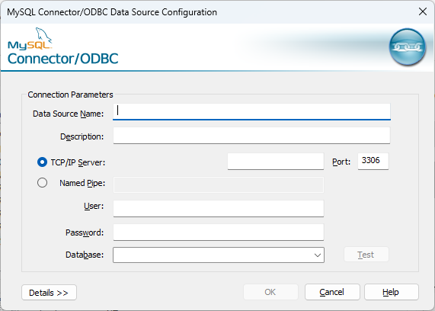Screen dimensions: 435x311
Task: Expand the Details >> section
Action: pos(49,293)
